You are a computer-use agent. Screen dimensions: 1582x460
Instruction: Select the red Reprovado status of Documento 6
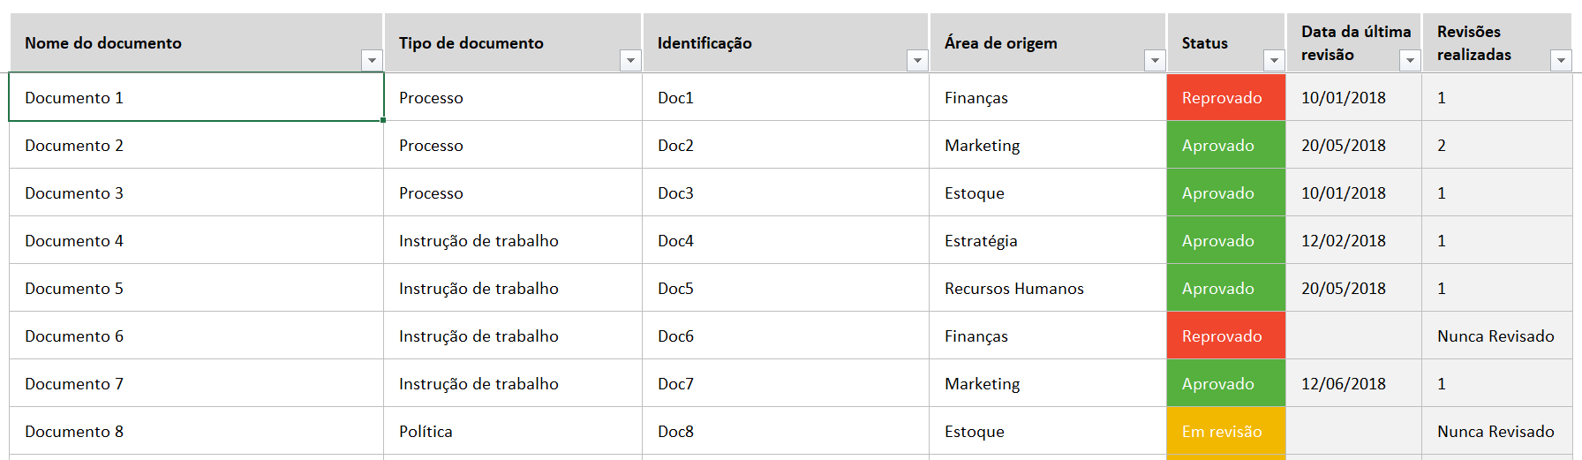(1225, 336)
